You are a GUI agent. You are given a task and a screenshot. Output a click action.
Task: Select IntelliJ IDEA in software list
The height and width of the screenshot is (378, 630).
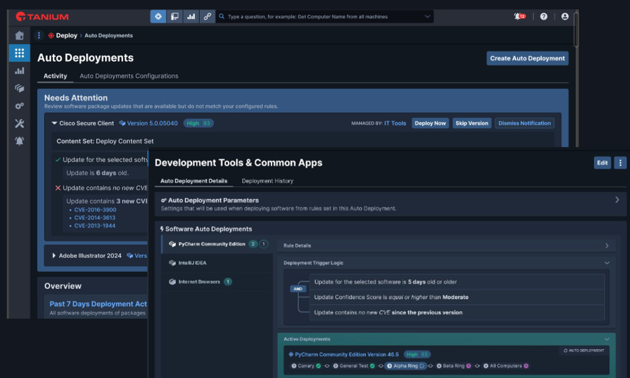tap(192, 263)
